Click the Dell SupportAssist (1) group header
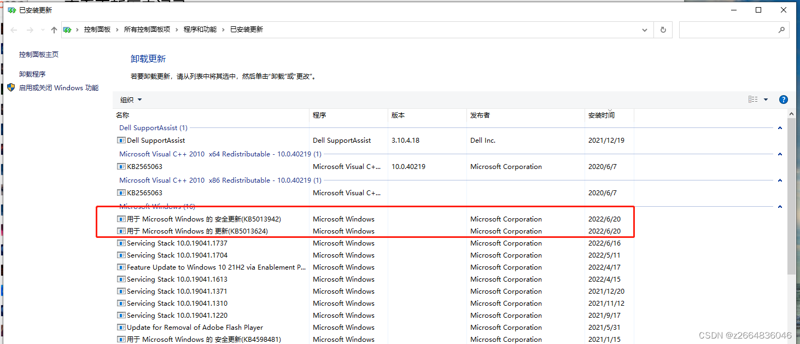 pos(154,128)
